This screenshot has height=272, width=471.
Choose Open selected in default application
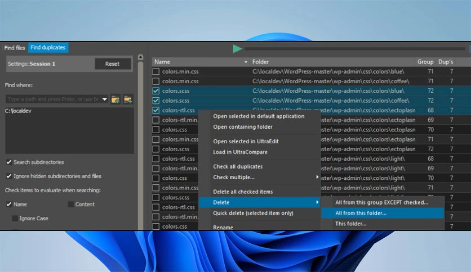pyautogui.click(x=259, y=116)
